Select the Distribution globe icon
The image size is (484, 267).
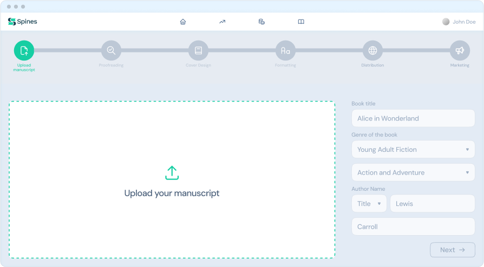372,50
